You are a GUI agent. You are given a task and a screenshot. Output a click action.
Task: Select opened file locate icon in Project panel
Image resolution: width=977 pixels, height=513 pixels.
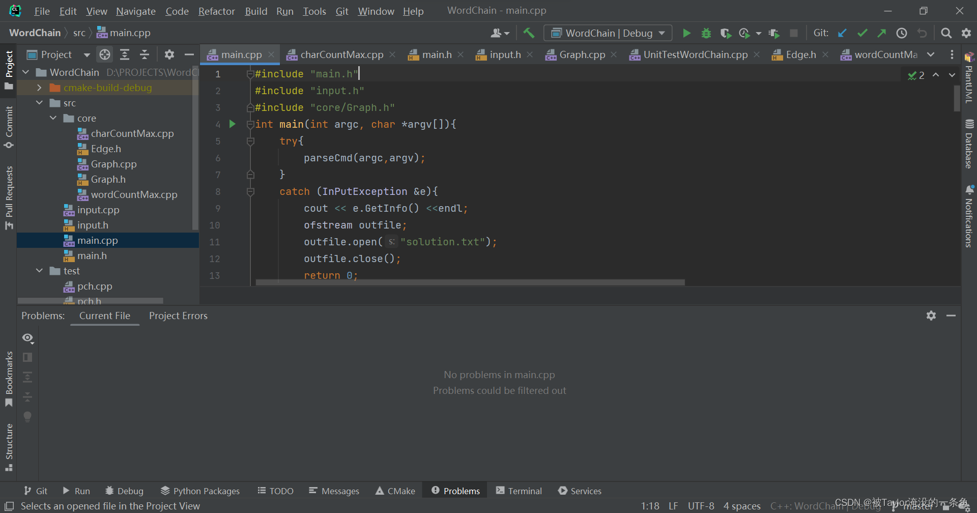105,54
